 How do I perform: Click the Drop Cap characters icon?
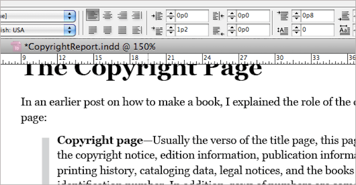pyautogui.click(x=344, y=30)
